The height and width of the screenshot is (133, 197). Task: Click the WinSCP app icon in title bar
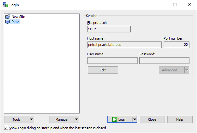point(5,5)
